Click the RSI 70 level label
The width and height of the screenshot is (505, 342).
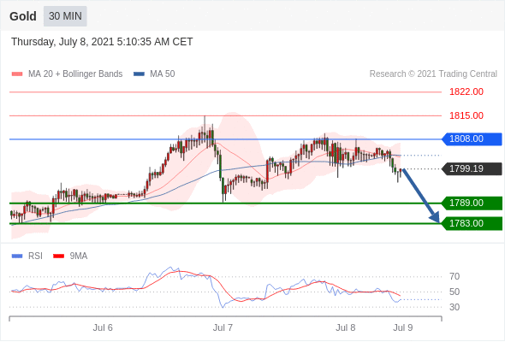454,276
